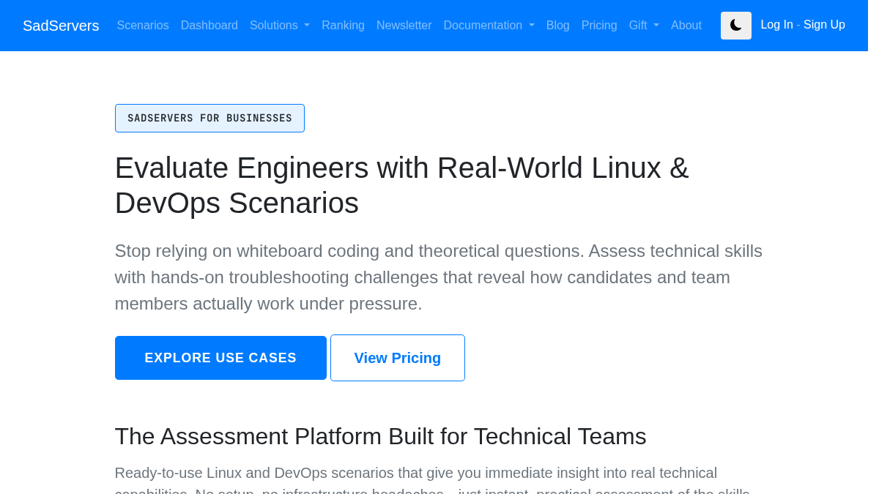Click the Solutions caret arrow

coord(307,26)
